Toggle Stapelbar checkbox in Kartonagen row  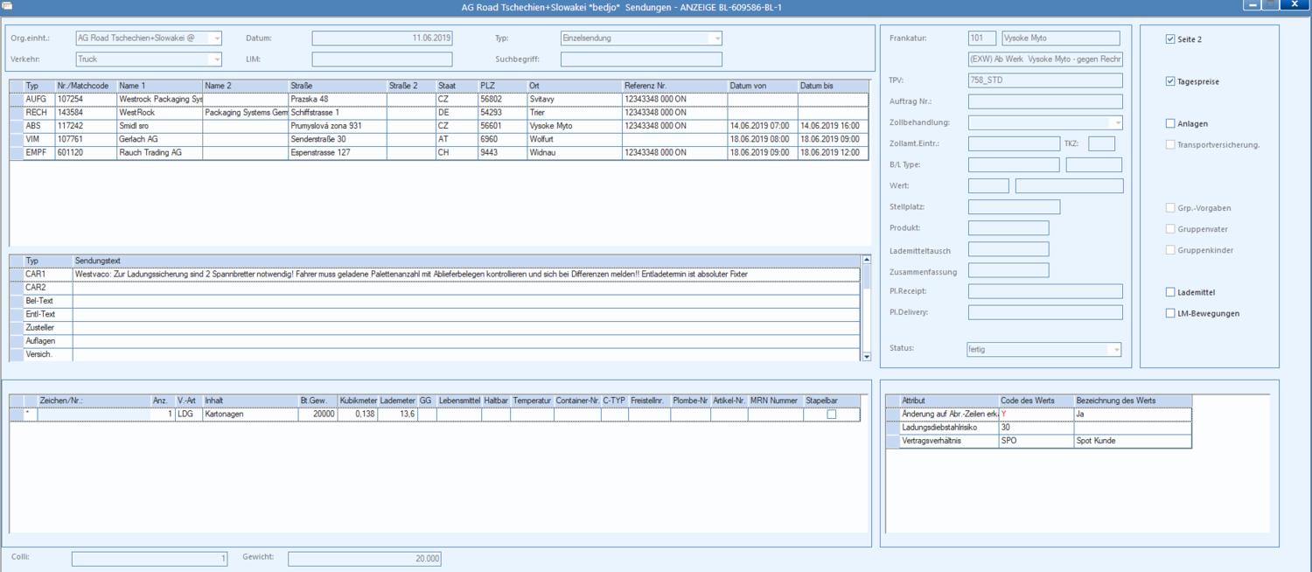832,415
